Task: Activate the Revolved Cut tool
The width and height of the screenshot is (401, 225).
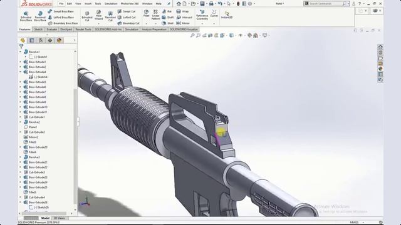Action: 110,16
